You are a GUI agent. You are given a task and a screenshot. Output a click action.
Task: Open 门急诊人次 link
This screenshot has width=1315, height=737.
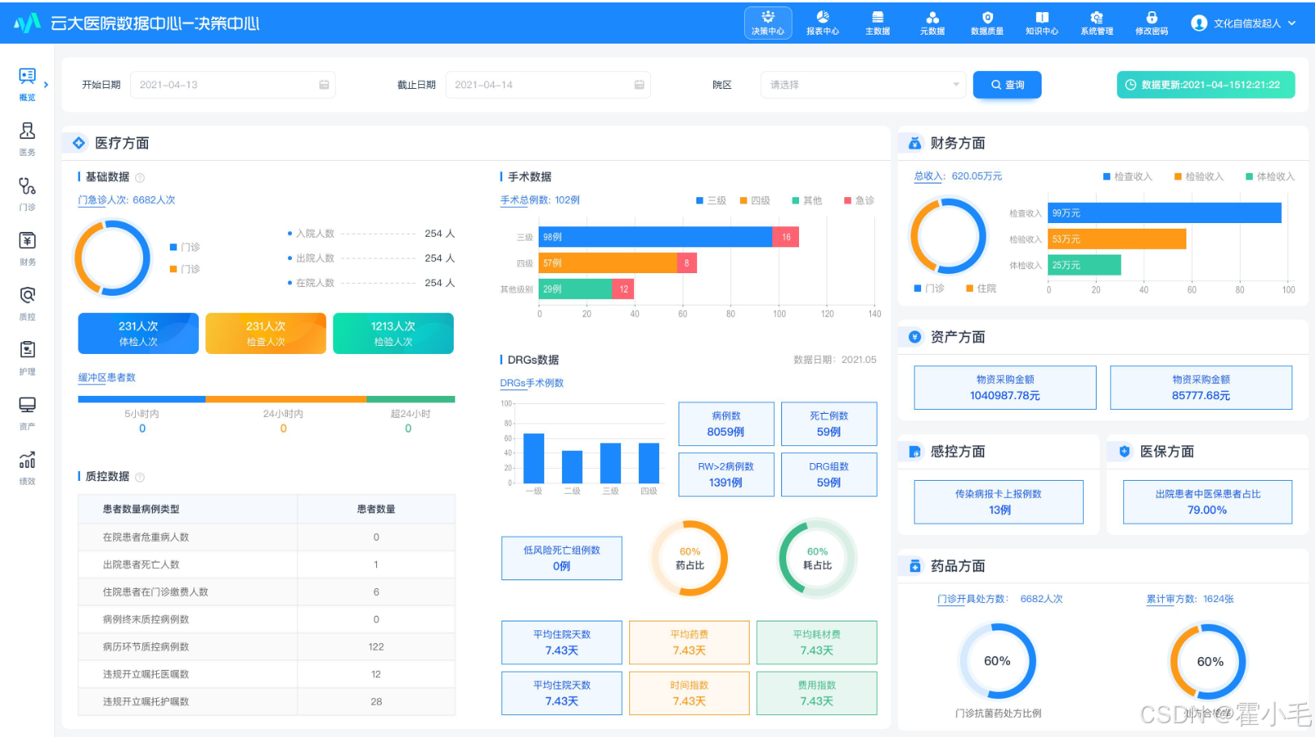point(126,200)
